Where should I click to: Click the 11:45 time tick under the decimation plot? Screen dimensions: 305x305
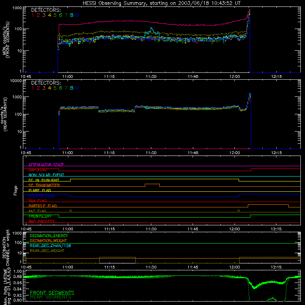tap(193, 267)
